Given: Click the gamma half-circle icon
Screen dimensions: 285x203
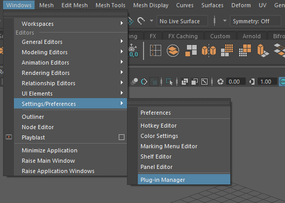Looking at the screenshot, I should click(x=252, y=82).
